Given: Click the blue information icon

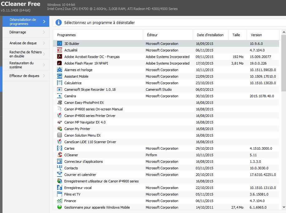Looking at the screenshot, I should [x=59, y=22].
